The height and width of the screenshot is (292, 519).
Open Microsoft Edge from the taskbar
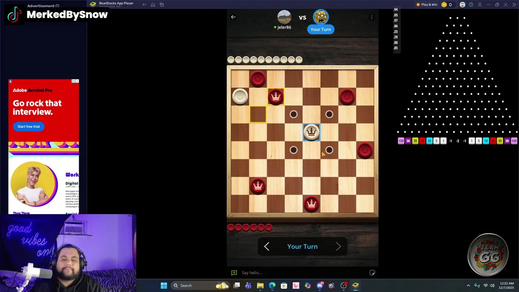[272, 286]
